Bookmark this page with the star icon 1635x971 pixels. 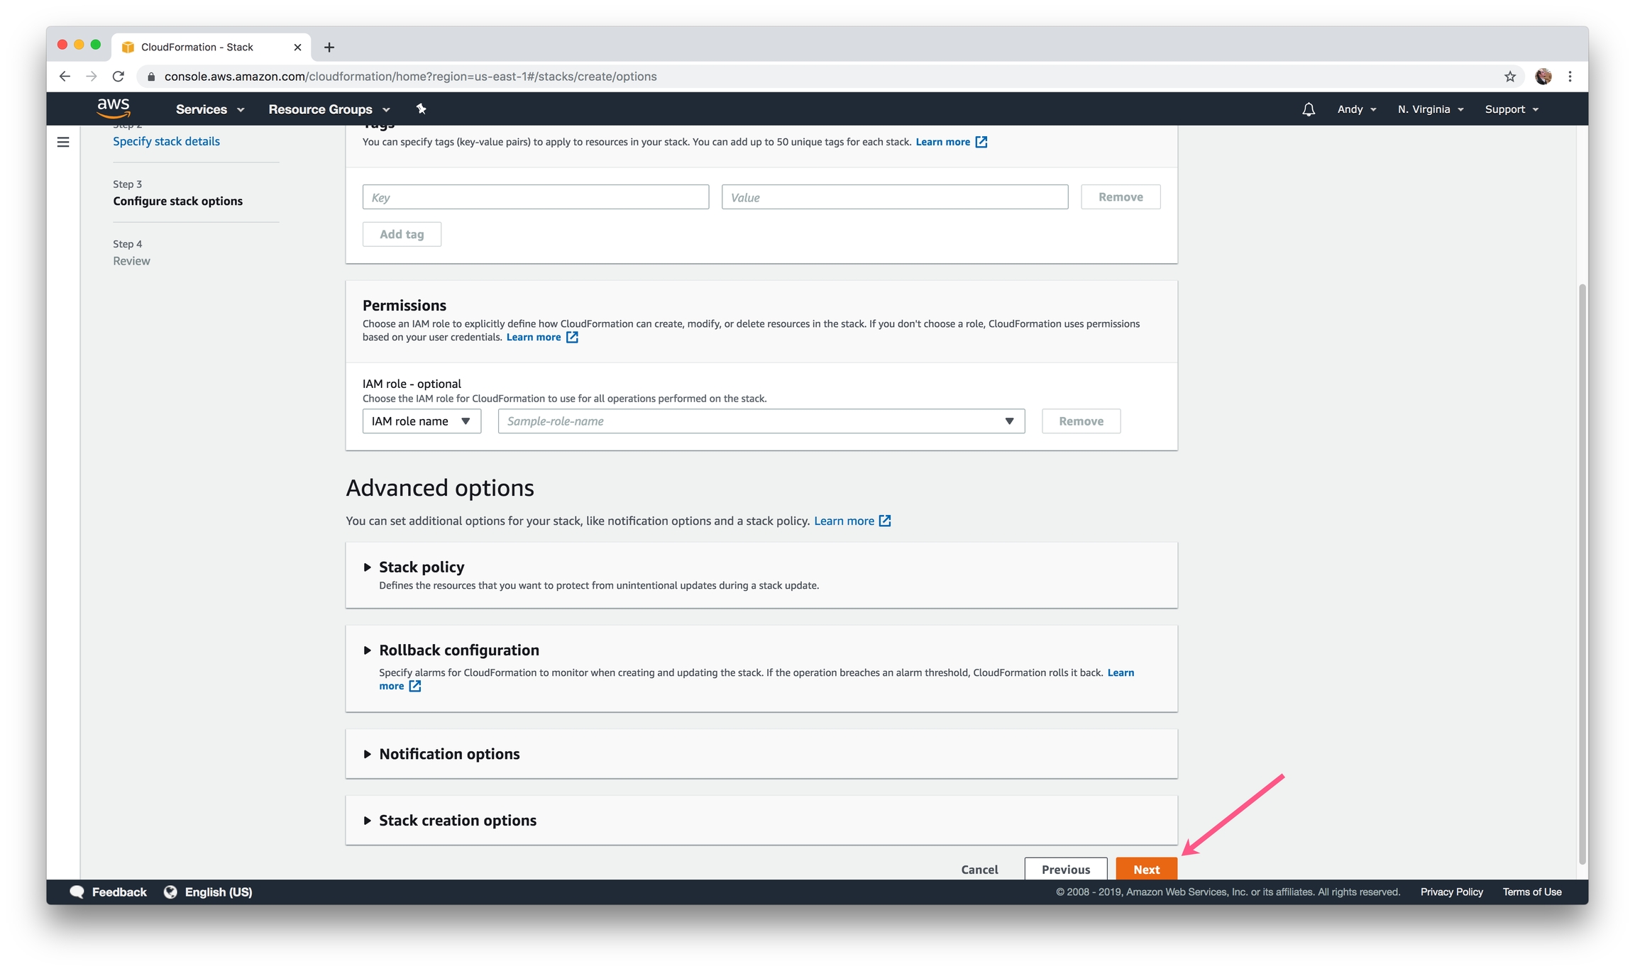[x=1510, y=77]
